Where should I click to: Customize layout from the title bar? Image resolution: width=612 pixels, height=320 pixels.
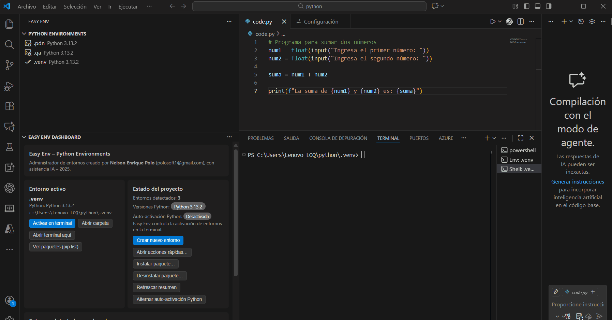(x=515, y=6)
